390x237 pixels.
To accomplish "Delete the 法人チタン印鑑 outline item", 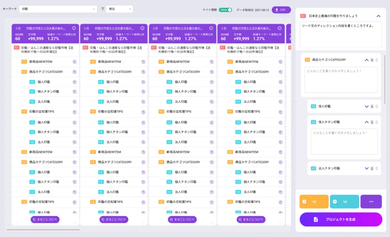I will tap(372, 168).
